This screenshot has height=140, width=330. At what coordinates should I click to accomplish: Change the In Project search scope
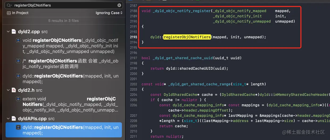(17, 13)
